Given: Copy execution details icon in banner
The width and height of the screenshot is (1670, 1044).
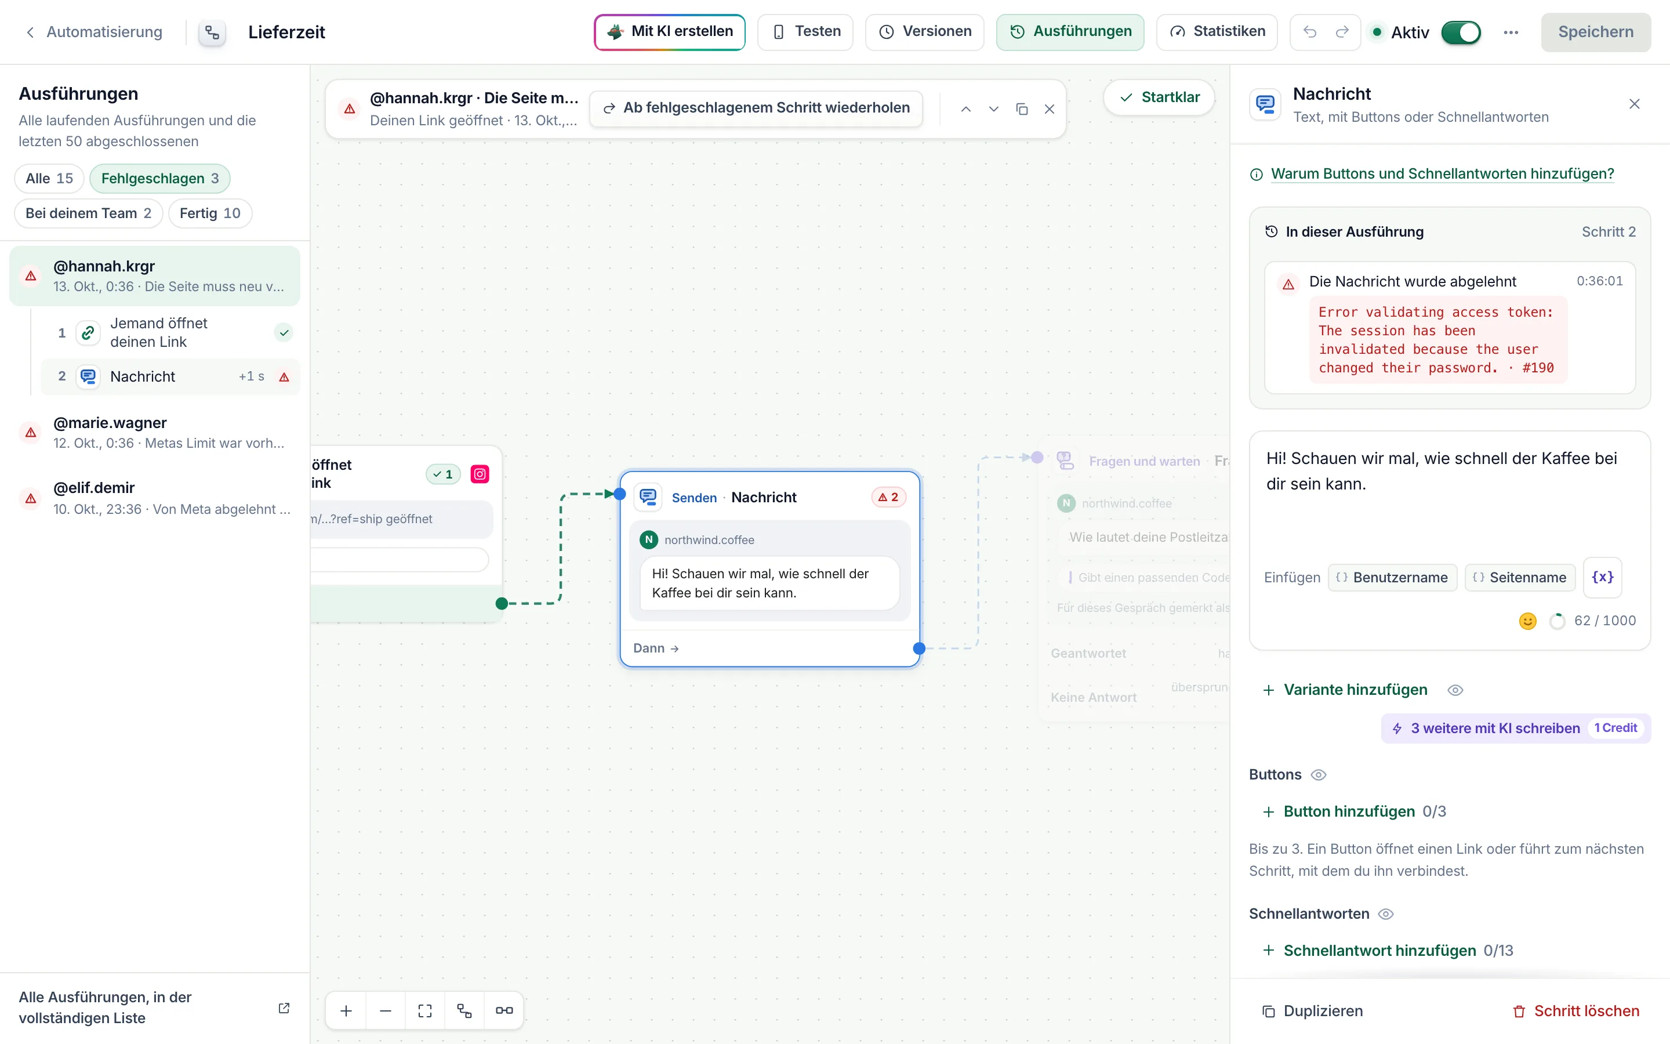Looking at the screenshot, I should point(1022,109).
